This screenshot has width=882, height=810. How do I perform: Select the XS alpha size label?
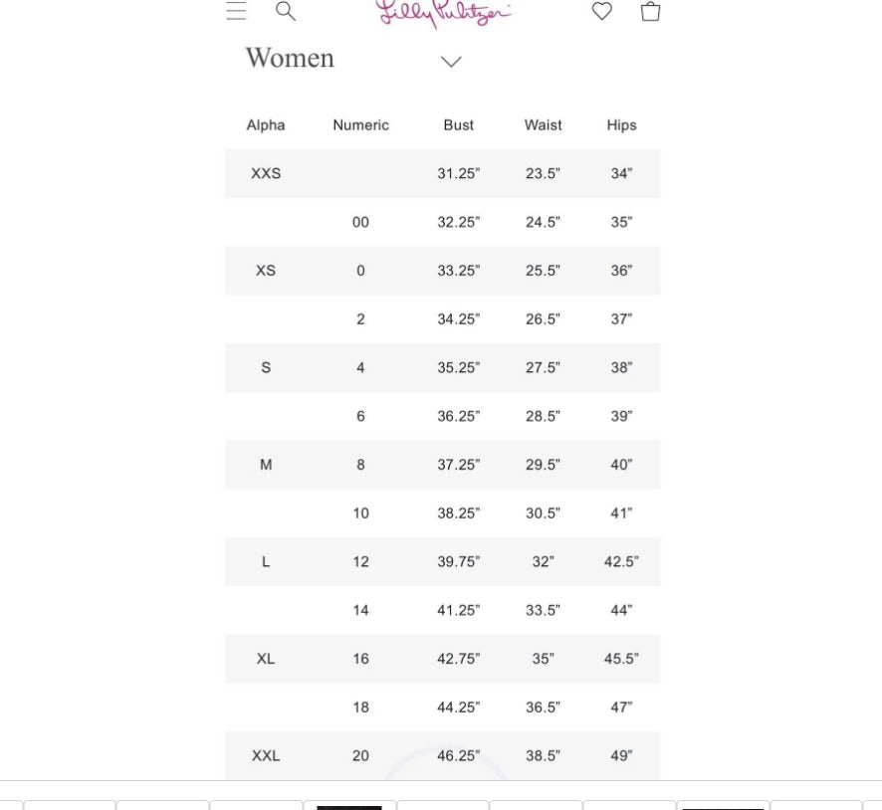[266, 271]
